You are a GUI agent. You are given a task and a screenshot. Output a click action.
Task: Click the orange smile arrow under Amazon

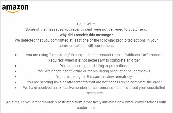(13, 11)
